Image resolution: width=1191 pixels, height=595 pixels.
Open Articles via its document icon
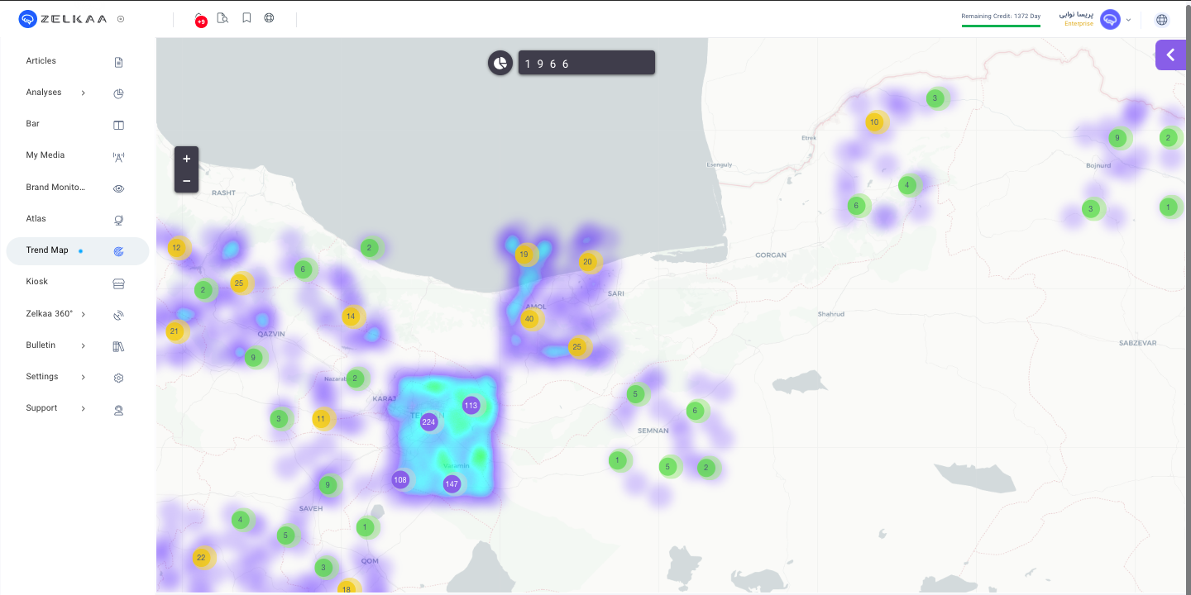[118, 62]
